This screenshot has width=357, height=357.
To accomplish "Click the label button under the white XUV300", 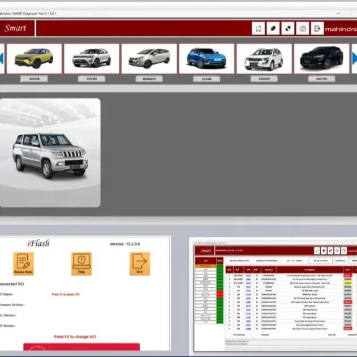I will point(92,79).
